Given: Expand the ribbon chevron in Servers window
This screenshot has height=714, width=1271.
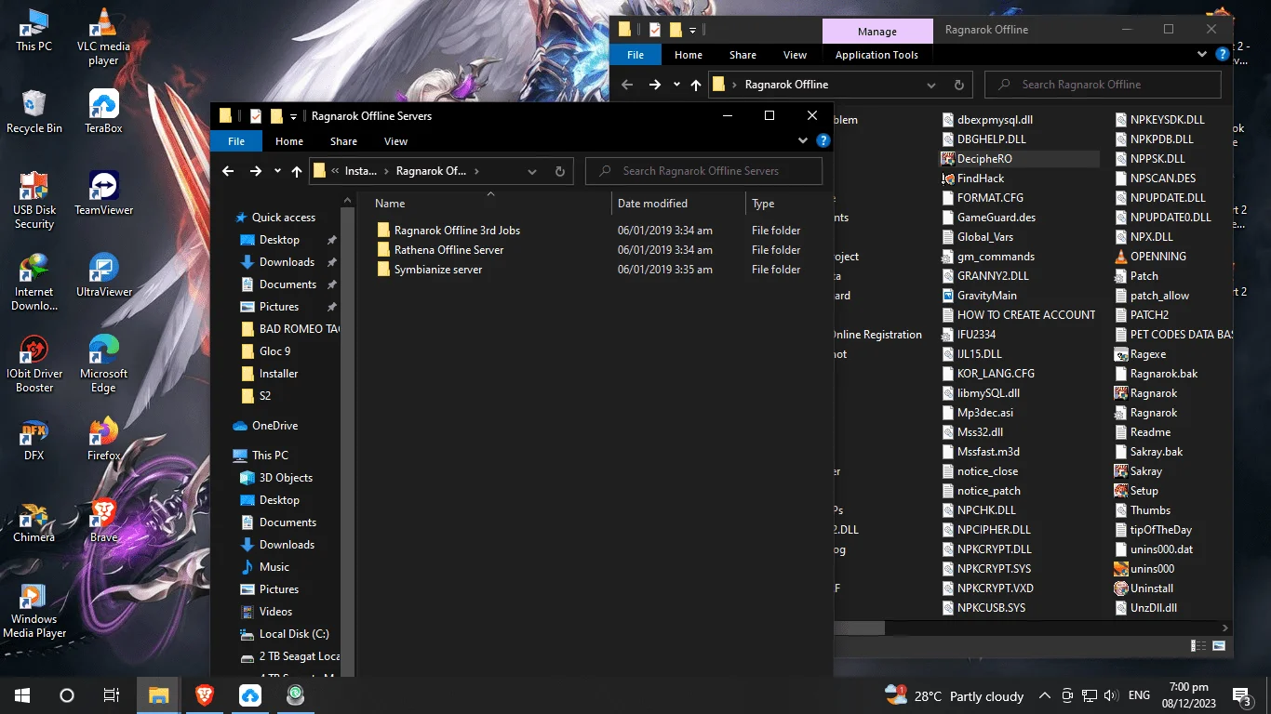Looking at the screenshot, I should point(803,141).
